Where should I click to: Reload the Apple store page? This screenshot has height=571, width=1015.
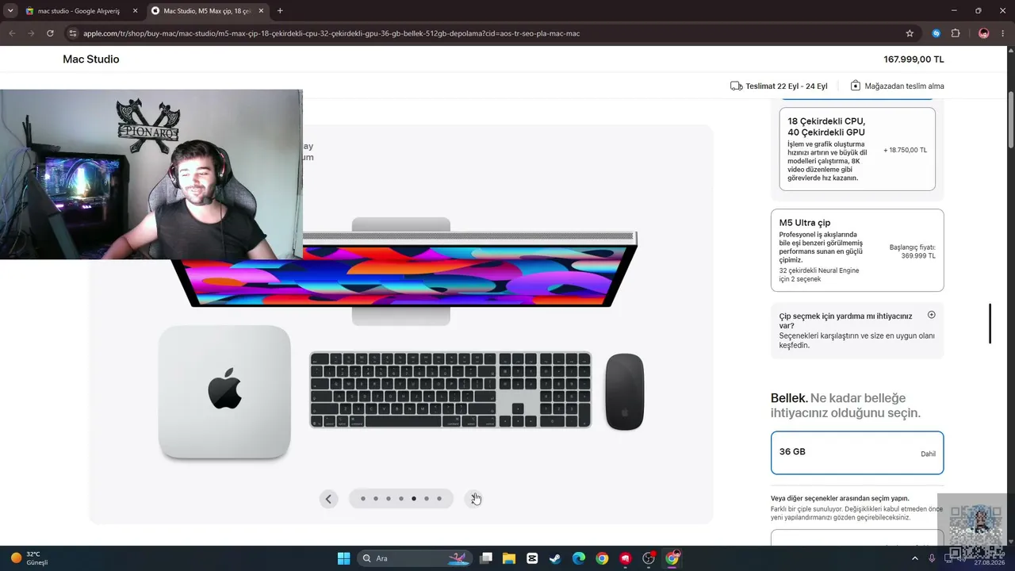click(x=50, y=33)
